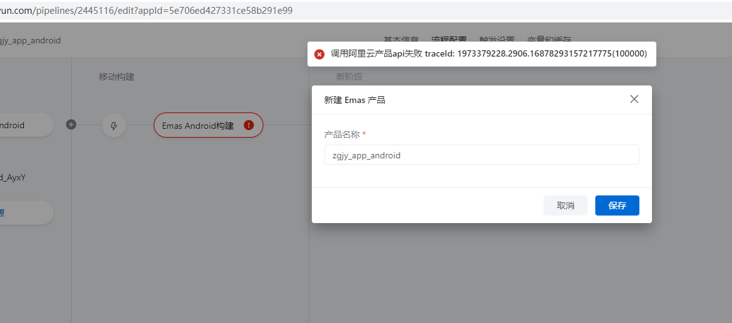Click the red warning icon on Emas node
This screenshot has height=323, width=732.
point(249,125)
